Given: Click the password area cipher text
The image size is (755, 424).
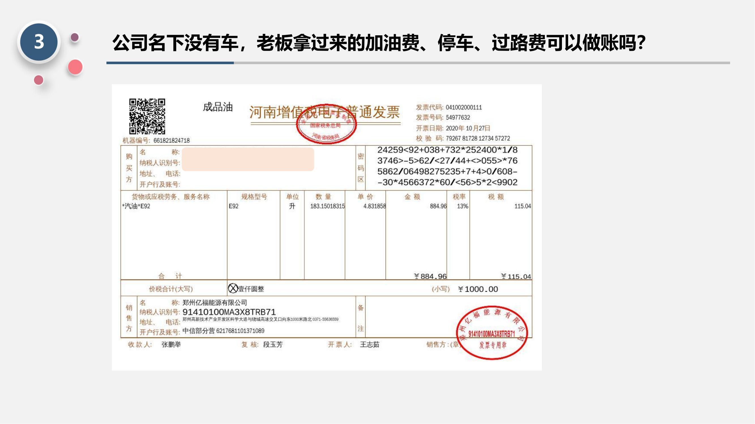Looking at the screenshot, I should tap(447, 166).
